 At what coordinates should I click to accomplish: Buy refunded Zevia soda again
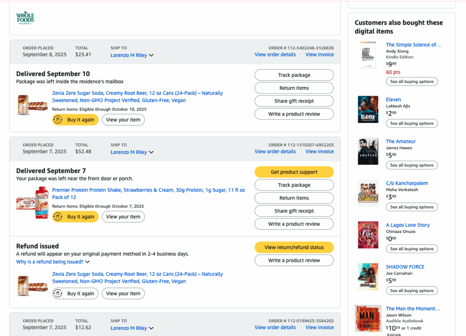76,294
